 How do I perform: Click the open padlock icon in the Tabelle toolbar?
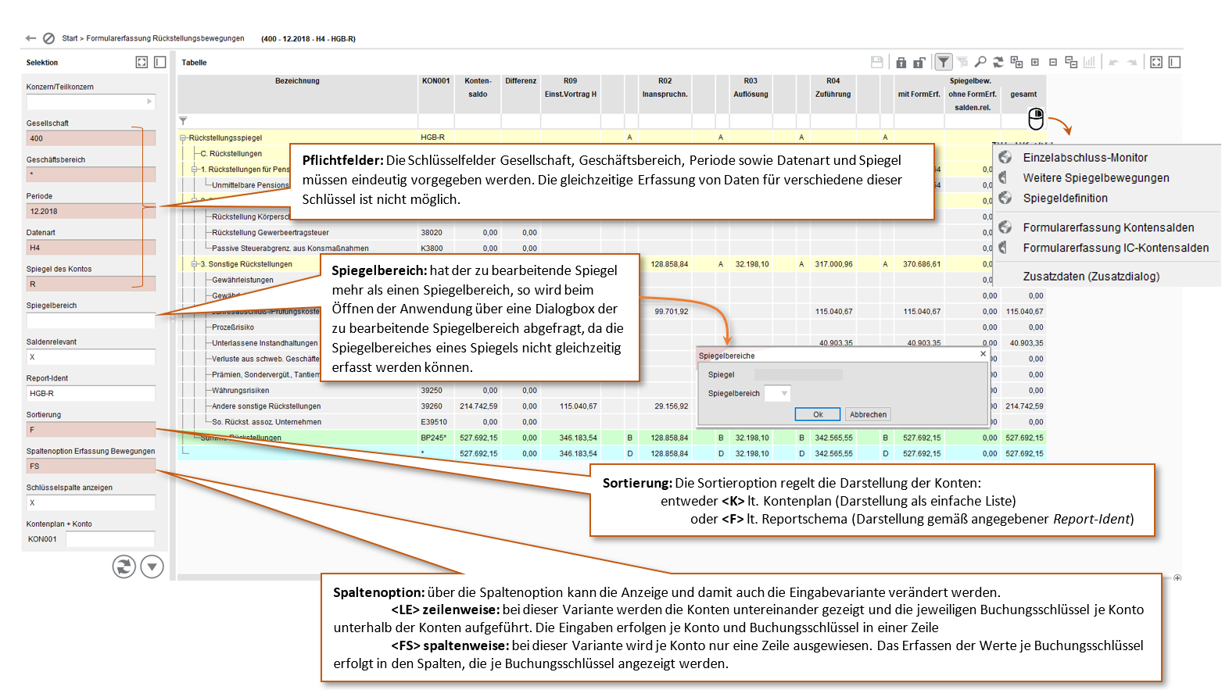point(919,62)
